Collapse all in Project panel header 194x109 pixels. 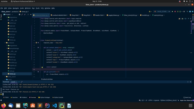point(25,15)
